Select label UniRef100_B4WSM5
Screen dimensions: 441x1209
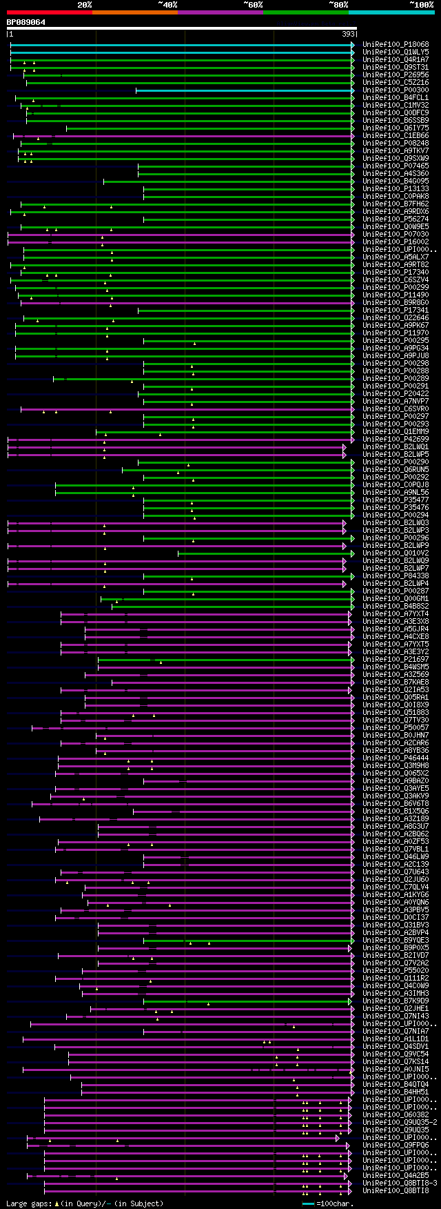(x=396, y=667)
